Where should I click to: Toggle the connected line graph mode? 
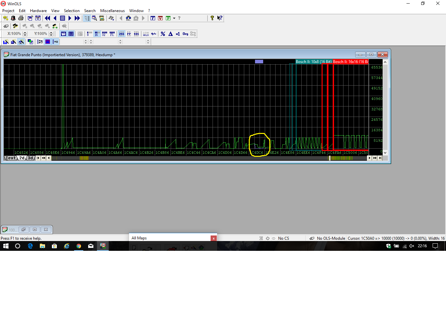(x=63, y=34)
